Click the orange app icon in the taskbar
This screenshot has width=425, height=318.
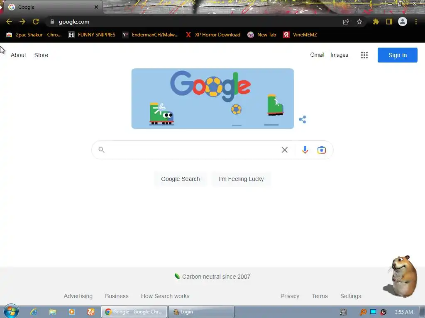click(91, 312)
